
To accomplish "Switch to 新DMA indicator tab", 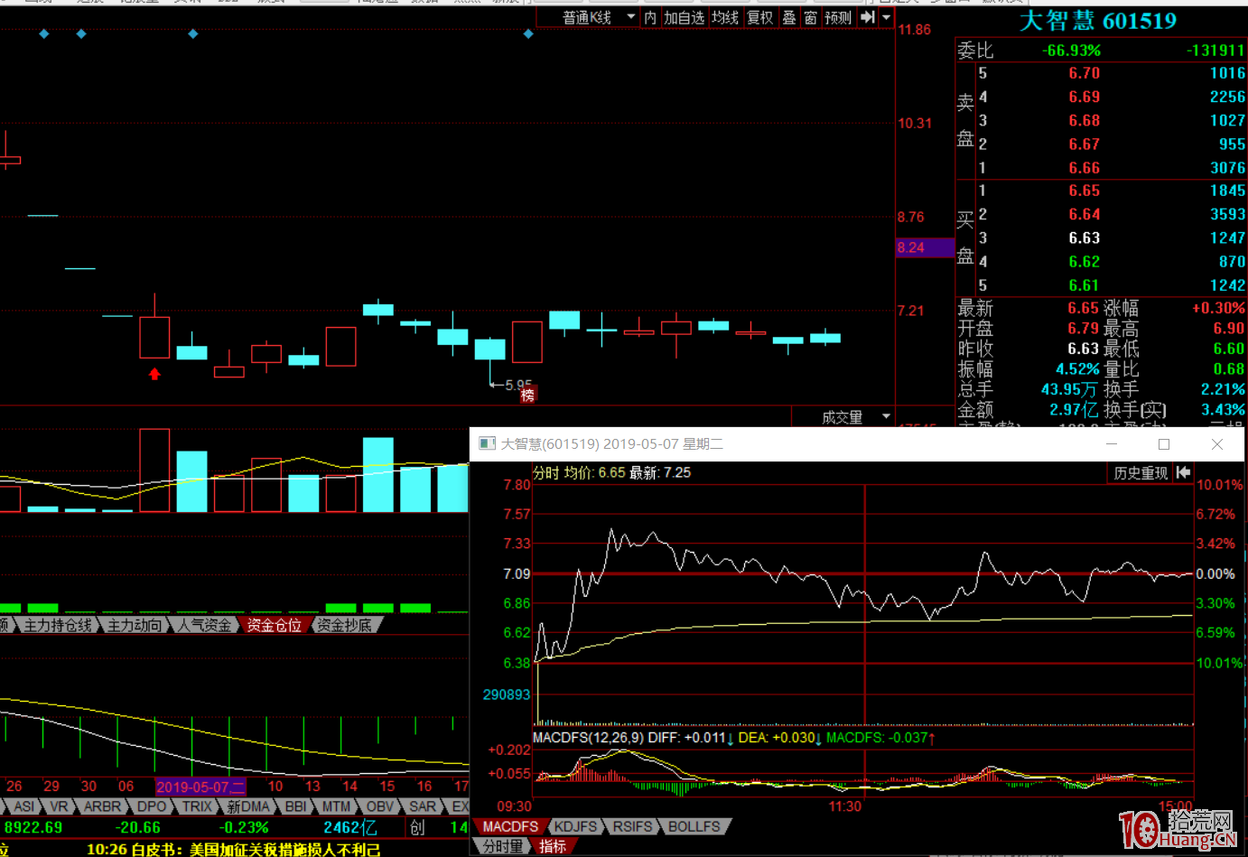I will click(x=247, y=806).
